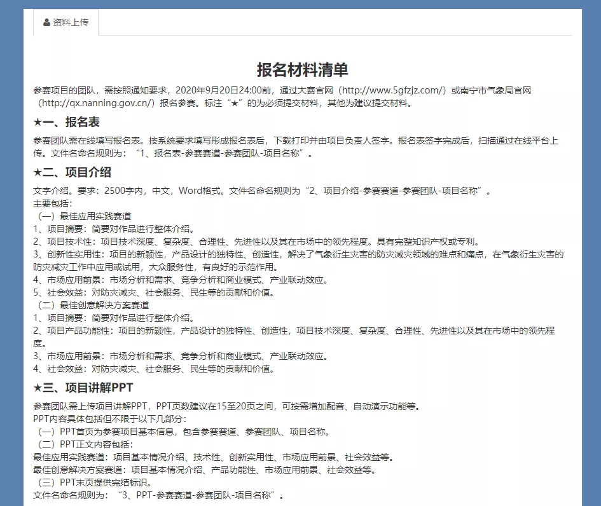Click the paragraph starting 参赛团队需在线填写报名表
Image resolution: width=601 pixels, height=506 pixels.
pos(296,147)
